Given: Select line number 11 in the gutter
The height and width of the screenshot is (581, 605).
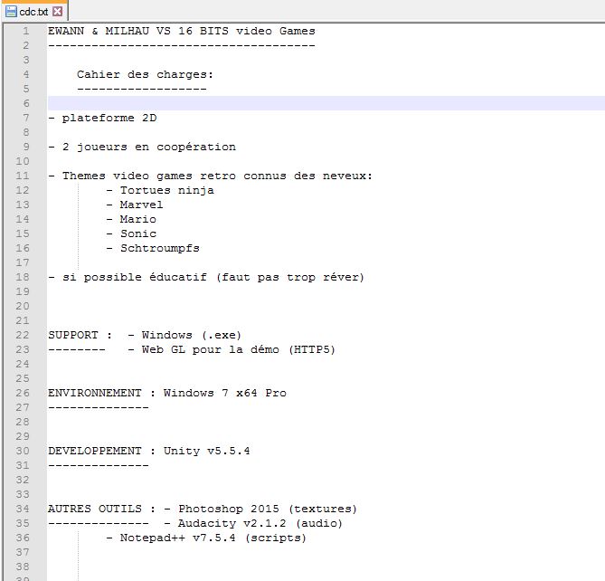Looking at the screenshot, I should [24, 176].
